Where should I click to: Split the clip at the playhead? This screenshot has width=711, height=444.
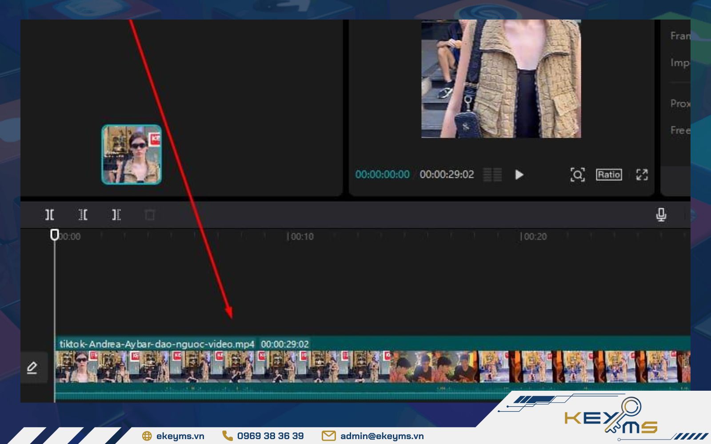point(50,214)
